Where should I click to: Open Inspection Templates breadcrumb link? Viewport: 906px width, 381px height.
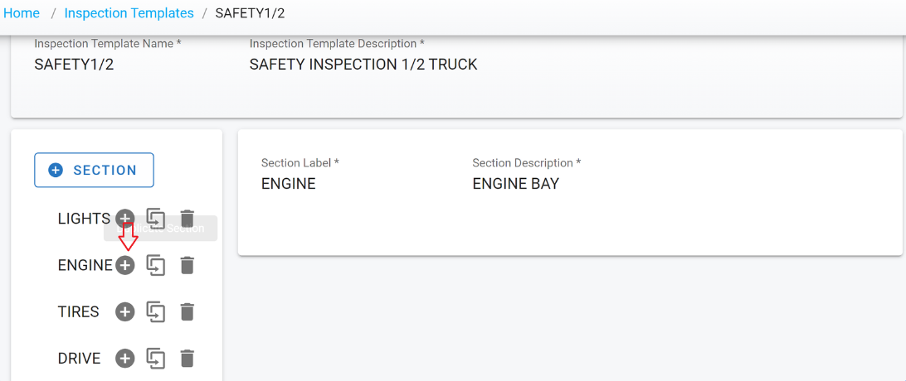click(x=129, y=13)
